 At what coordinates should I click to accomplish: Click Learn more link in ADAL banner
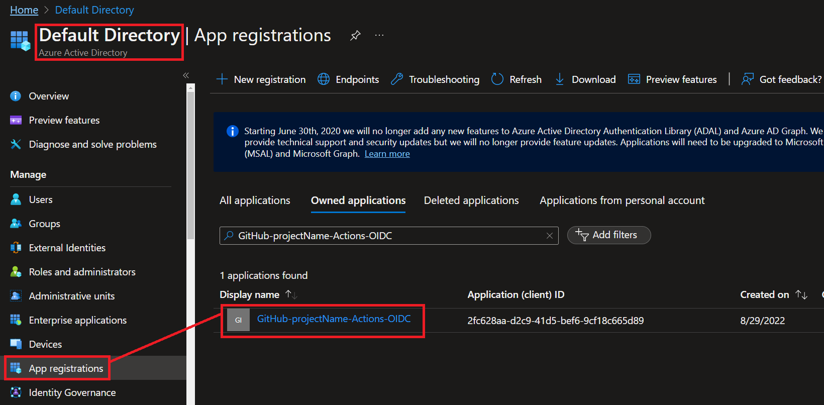[x=387, y=154]
